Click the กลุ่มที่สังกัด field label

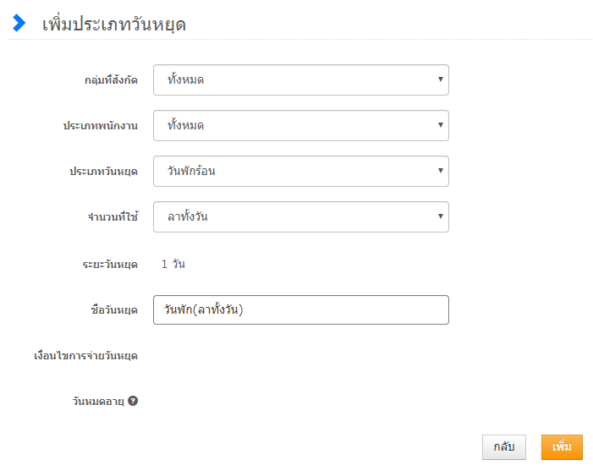tap(111, 80)
